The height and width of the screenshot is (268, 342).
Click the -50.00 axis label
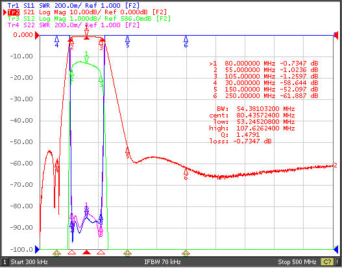click(x=21, y=142)
